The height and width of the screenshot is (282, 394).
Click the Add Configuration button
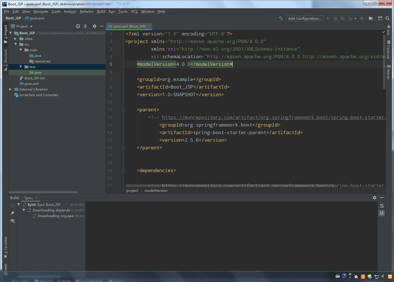(304, 18)
